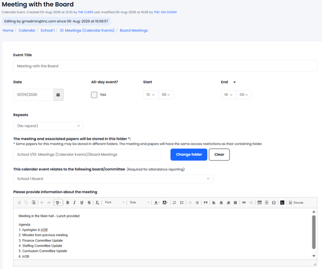Image resolution: width=322 pixels, height=269 pixels.
Task: Insert a special character (omega)
Action: point(274,203)
